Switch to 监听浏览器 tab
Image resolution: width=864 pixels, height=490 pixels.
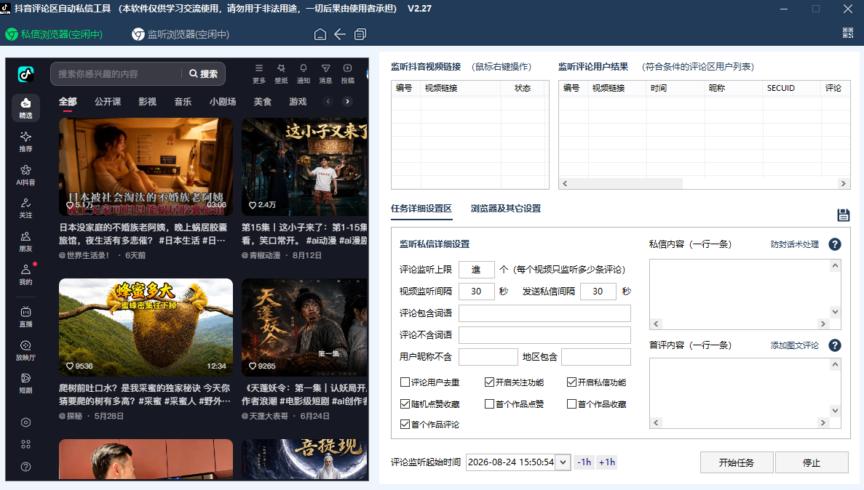click(x=181, y=34)
